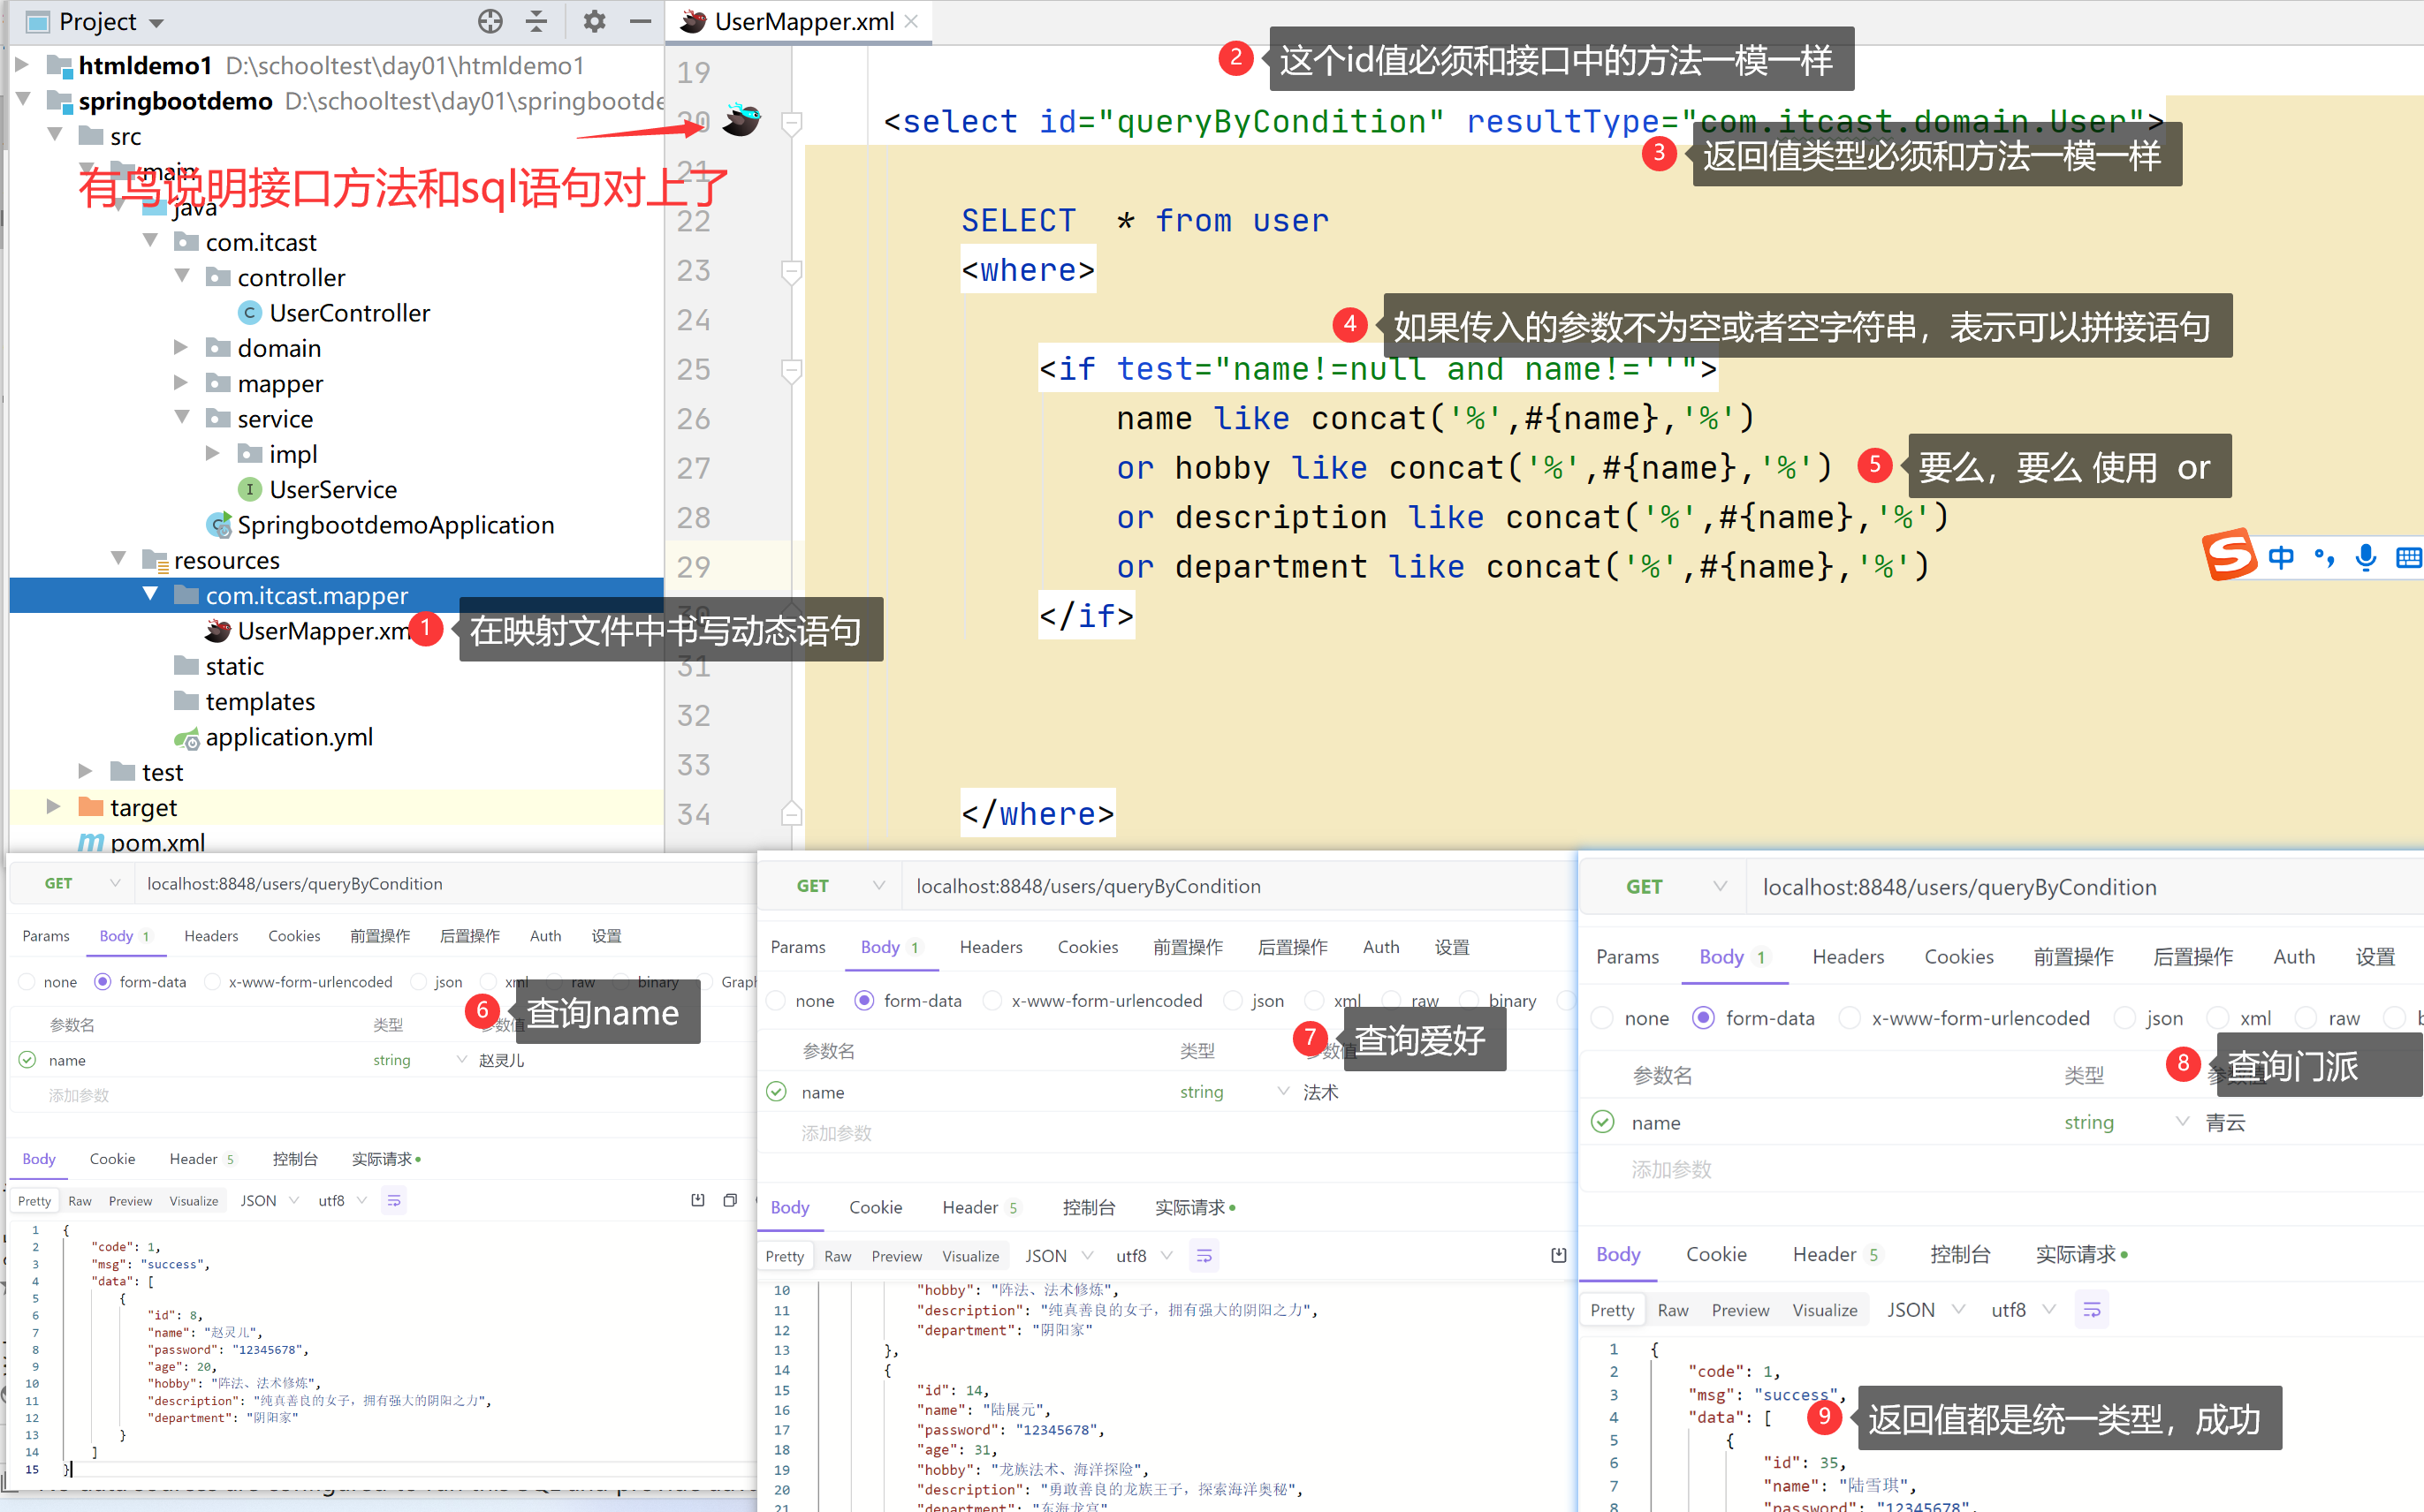Click the pom.xml Maven file icon
The image size is (2424, 1512).
pos(91,842)
